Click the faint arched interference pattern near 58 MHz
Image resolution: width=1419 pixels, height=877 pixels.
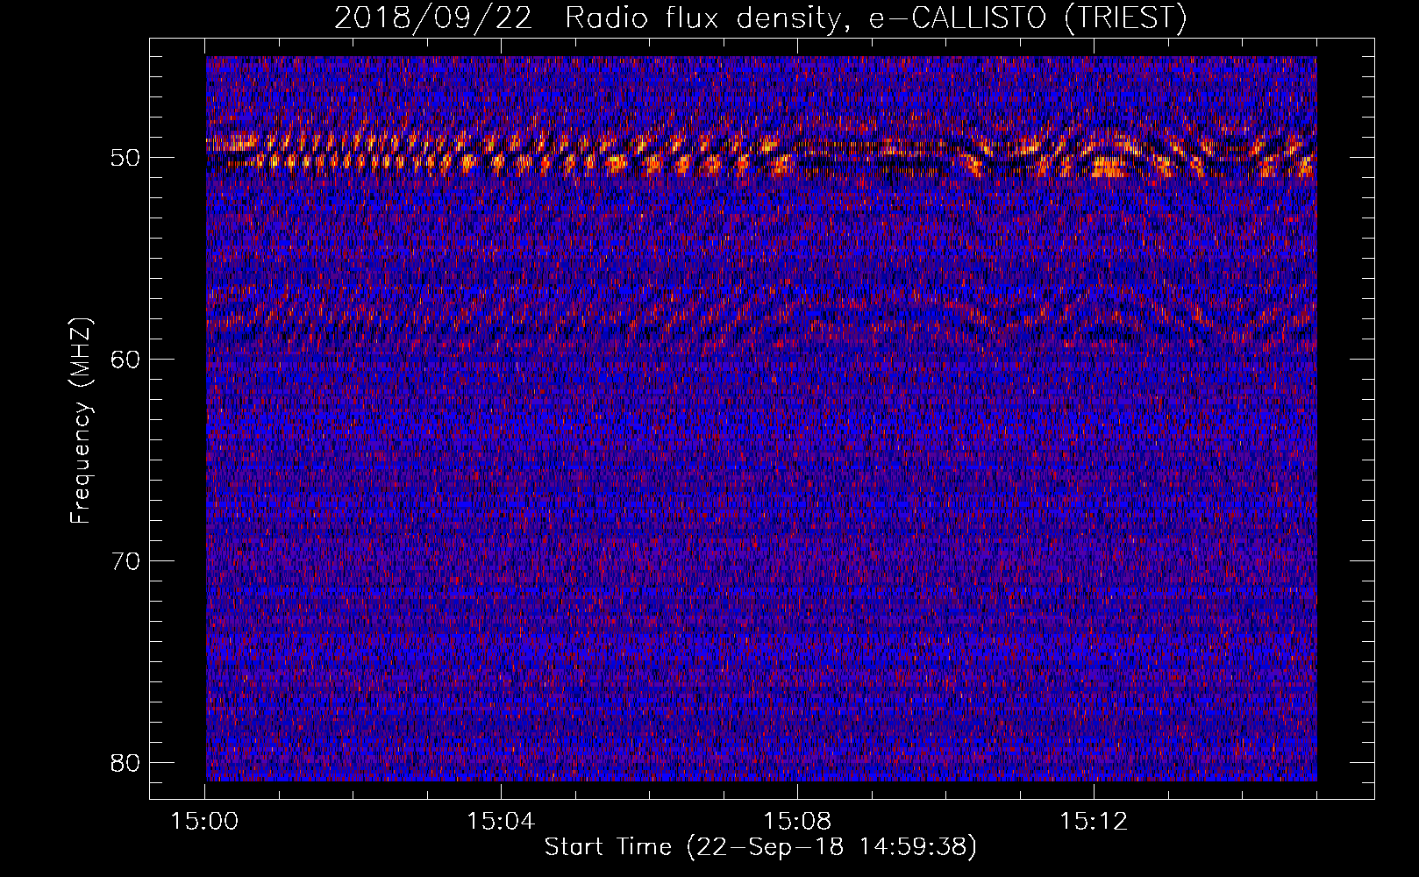pyautogui.click(x=761, y=316)
